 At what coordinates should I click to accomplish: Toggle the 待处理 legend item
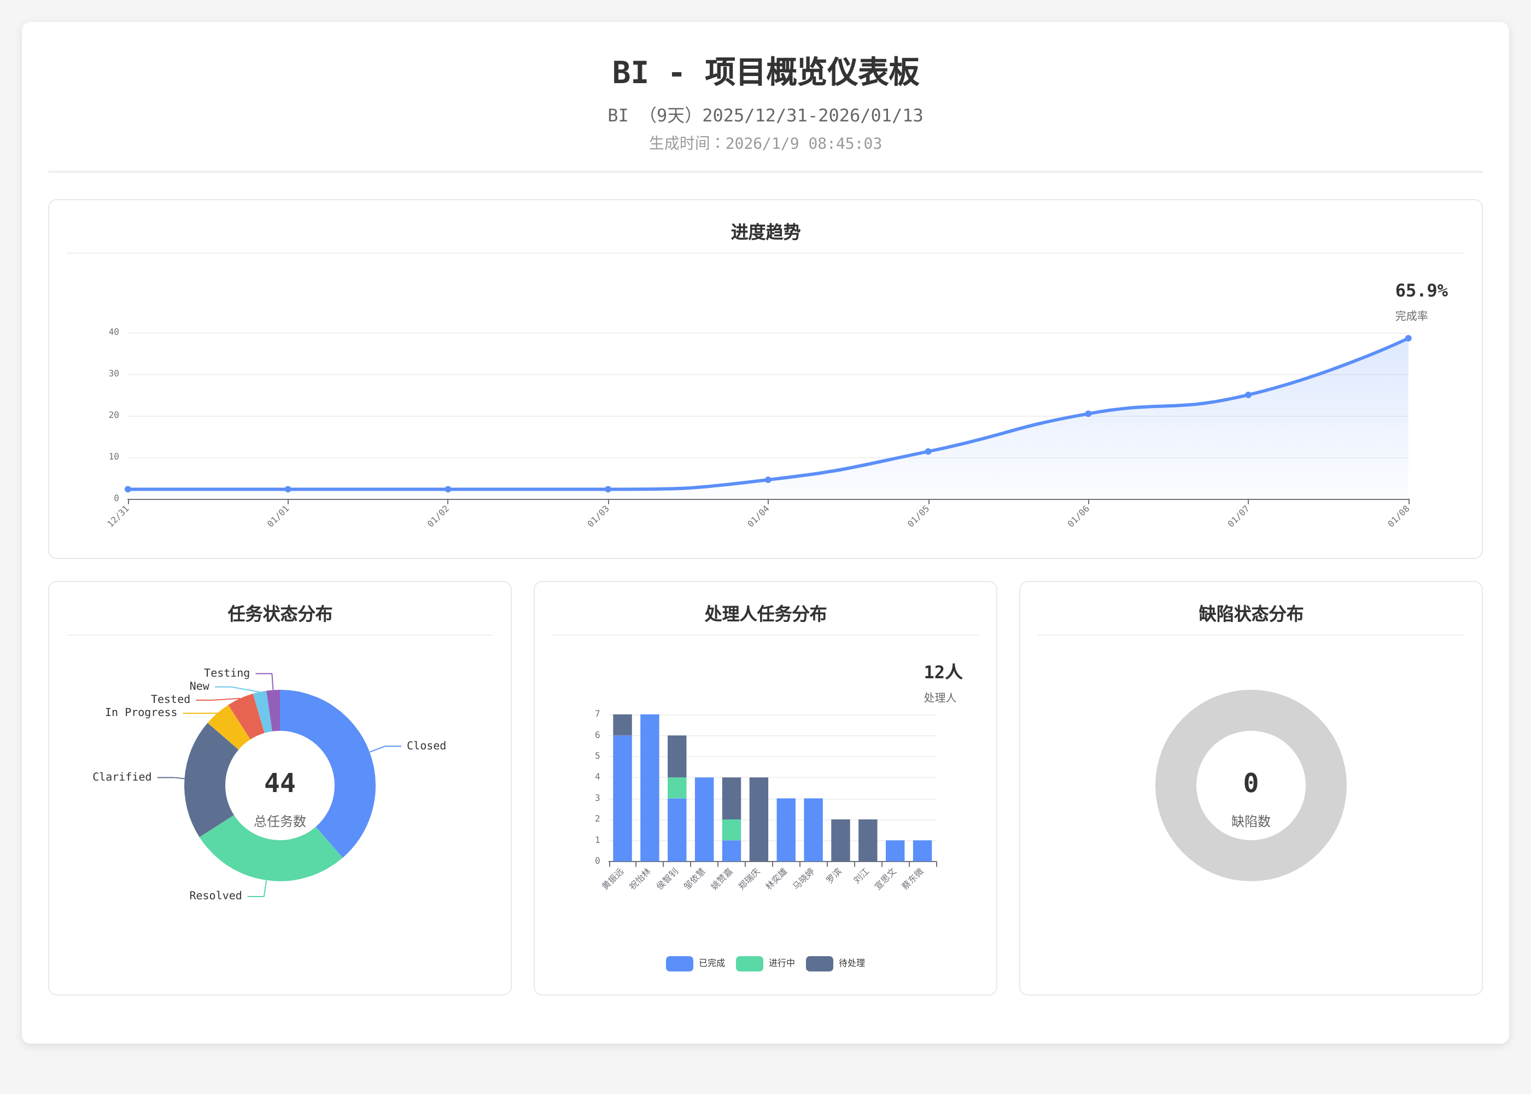pyautogui.click(x=835, y=963)
